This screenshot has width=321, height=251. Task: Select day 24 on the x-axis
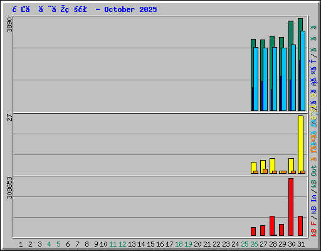(235, 244)
